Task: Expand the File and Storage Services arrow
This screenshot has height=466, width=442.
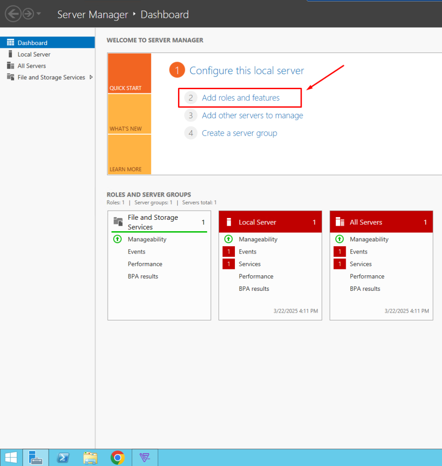Action: tap(91, 77)
